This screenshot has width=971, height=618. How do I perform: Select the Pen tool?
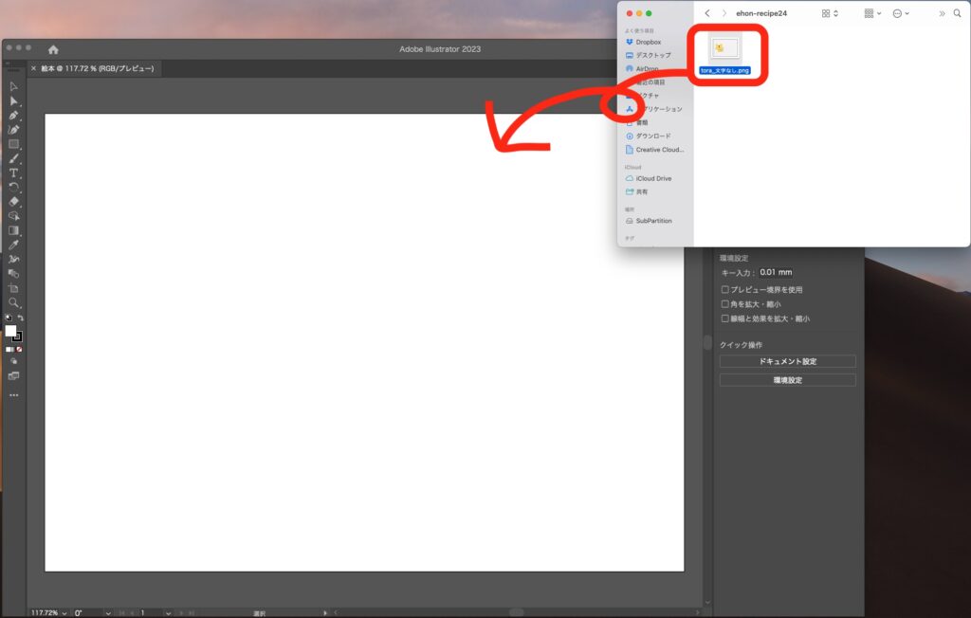point(13,115)
